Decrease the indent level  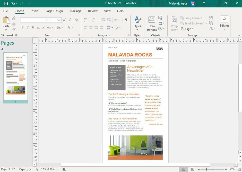[x=103, y=20]
